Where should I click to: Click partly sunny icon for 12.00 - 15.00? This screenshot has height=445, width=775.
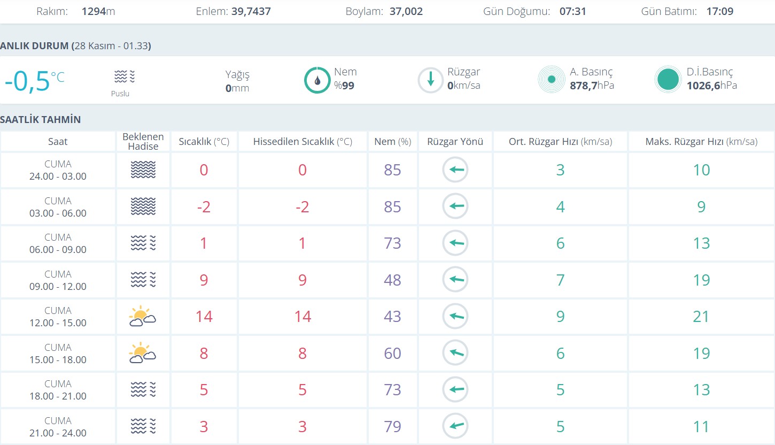point(142,316)
